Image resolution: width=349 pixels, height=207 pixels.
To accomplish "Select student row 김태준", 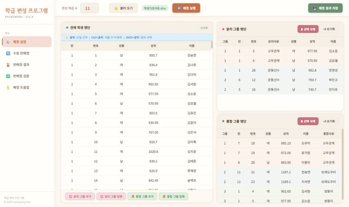I will tap(136, 161).
